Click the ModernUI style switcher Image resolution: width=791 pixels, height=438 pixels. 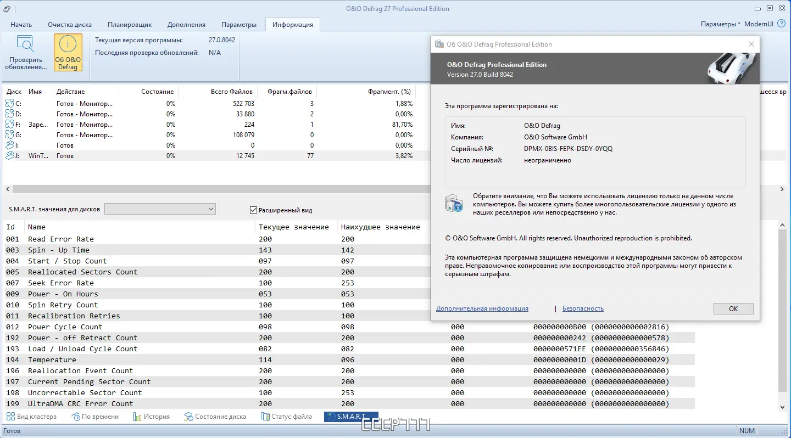(759, 24)
